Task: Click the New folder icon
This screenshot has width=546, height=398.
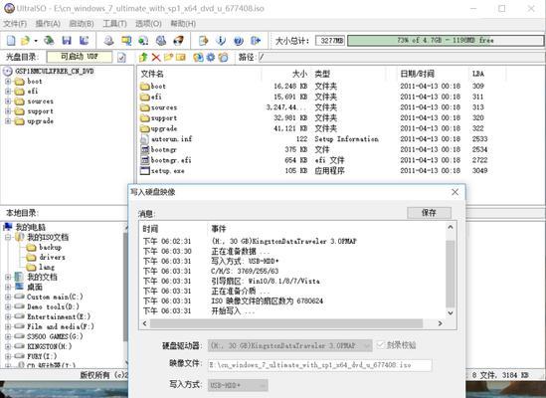Action: [x=168, y=57]
